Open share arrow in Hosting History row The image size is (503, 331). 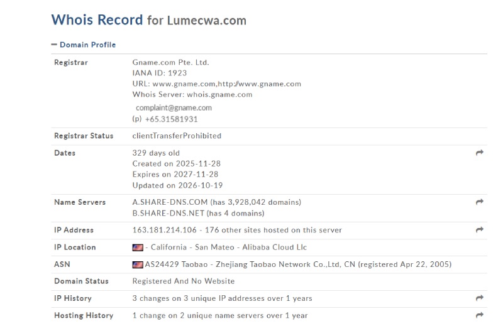click(x=480, y=315)
